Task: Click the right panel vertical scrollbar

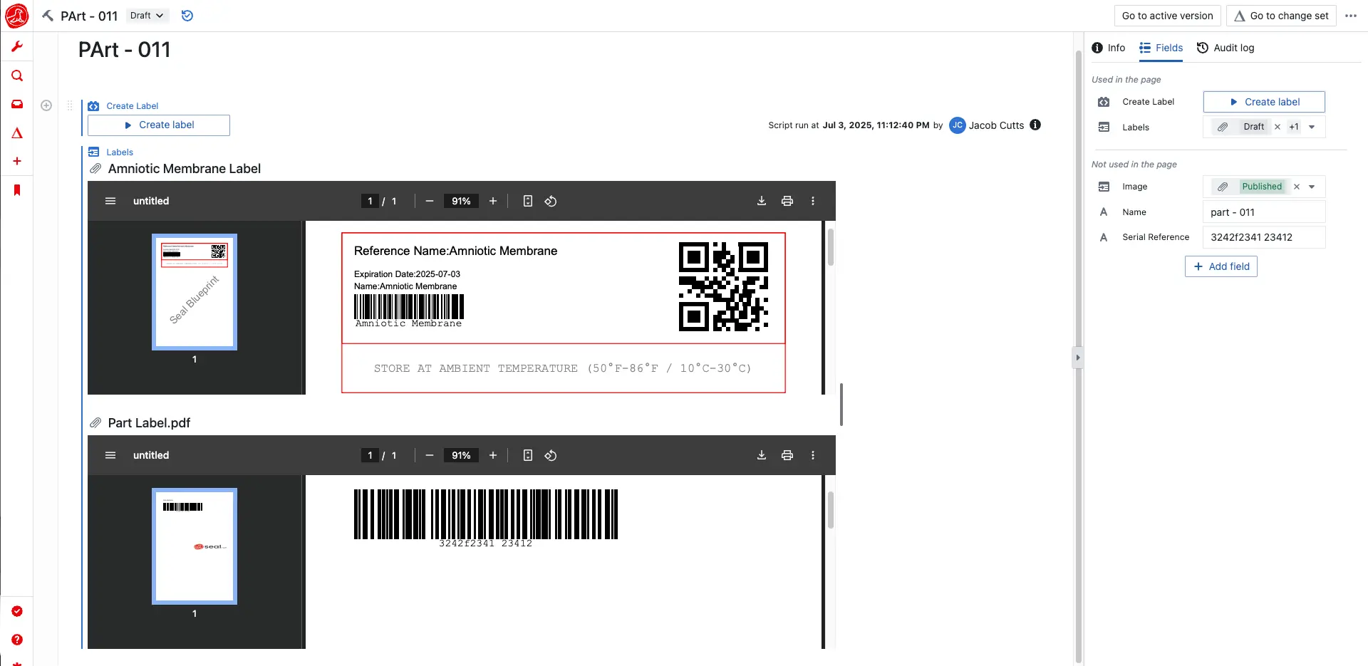Action: [x=1079, y=356]
